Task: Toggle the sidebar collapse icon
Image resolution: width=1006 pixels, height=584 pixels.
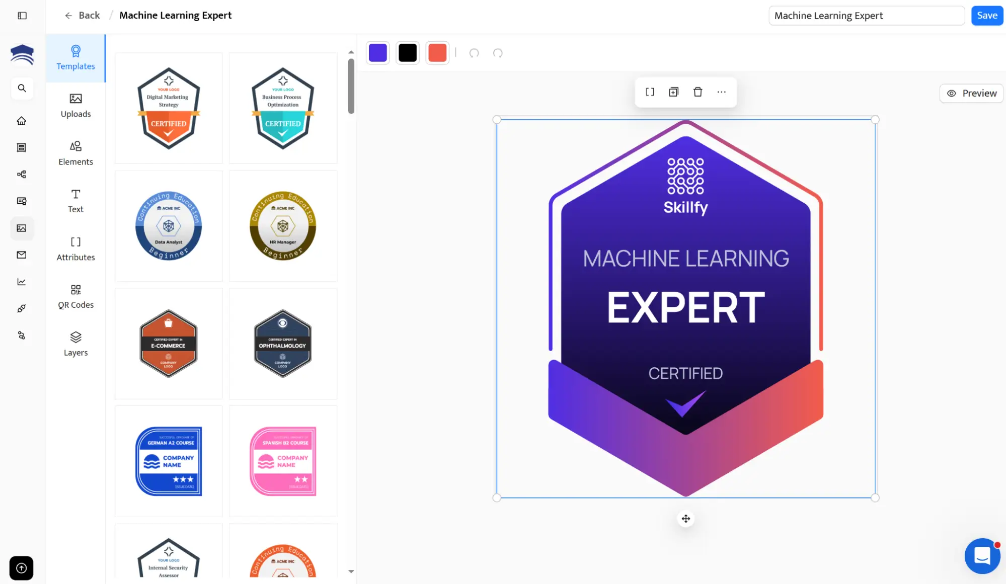Action: tap(22, 16)
